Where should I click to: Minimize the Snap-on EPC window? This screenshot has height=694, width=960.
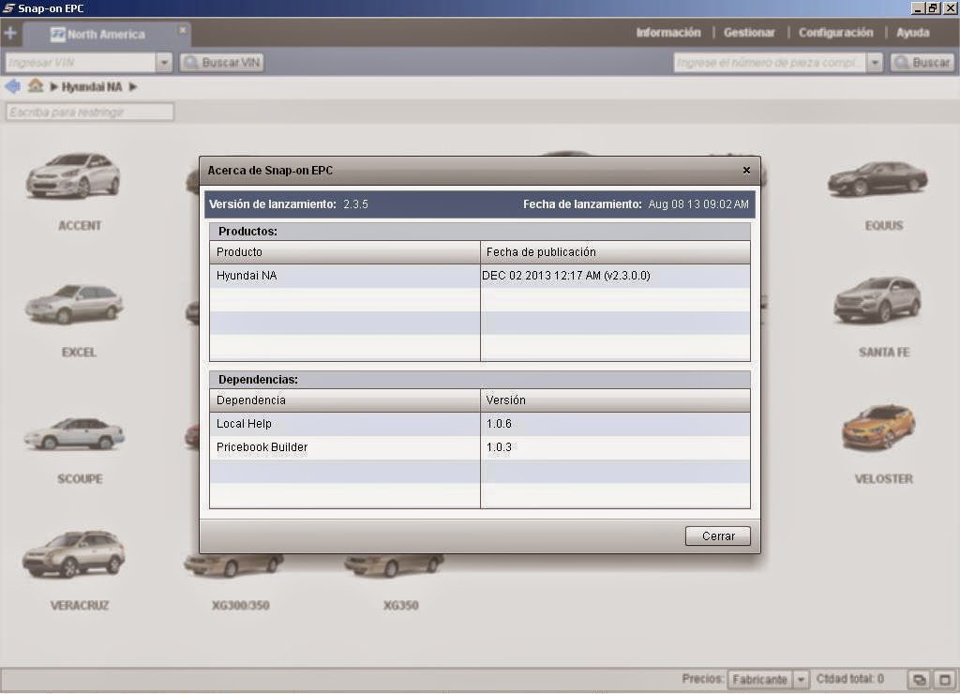(918, 8)
